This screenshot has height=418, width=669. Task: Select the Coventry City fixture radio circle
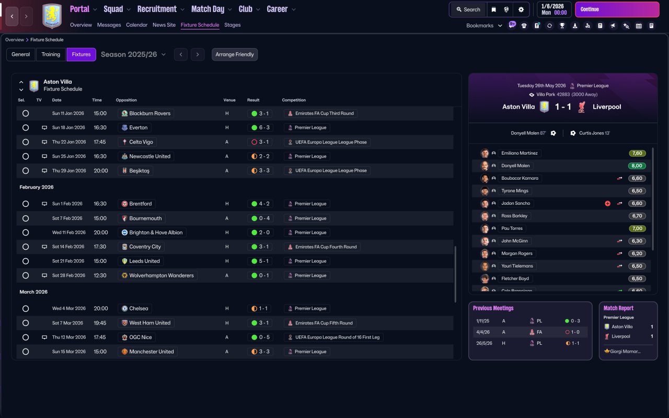(x=25, y=247)
